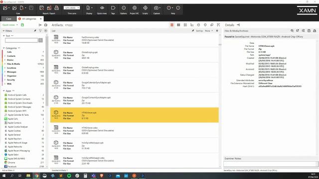Switch to the Timeline clock view icon
This screenshot has height=179, width=319.
click(198, 25)
